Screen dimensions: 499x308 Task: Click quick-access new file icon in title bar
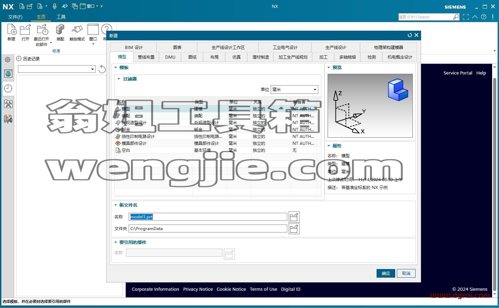[22, 6]
